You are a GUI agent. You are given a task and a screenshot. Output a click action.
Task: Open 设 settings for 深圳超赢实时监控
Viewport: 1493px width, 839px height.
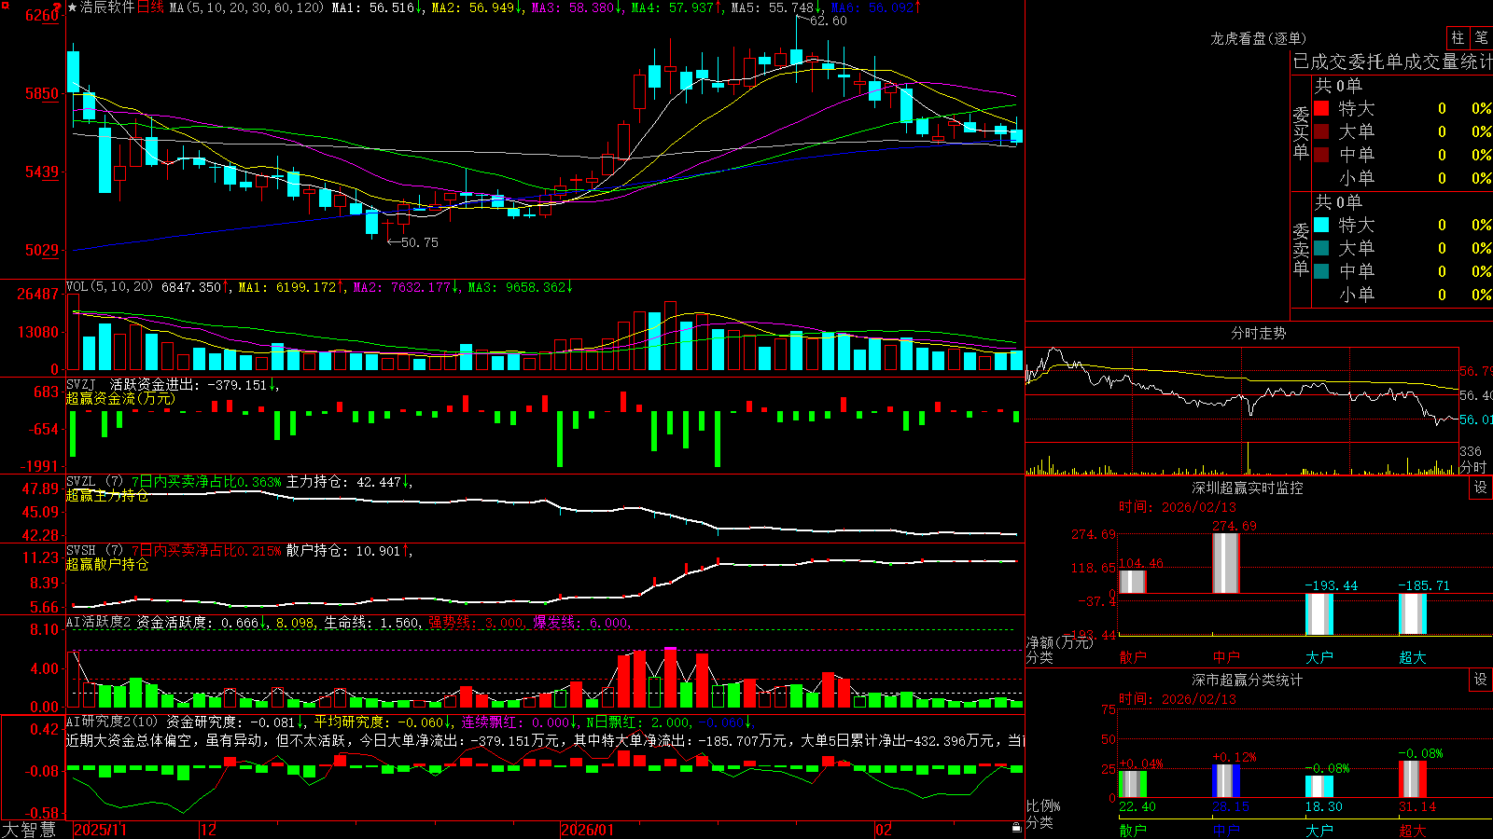click(1481, 488)
